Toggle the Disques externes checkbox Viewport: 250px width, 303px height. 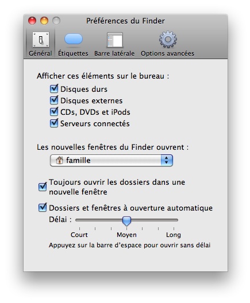pos(54,100)
